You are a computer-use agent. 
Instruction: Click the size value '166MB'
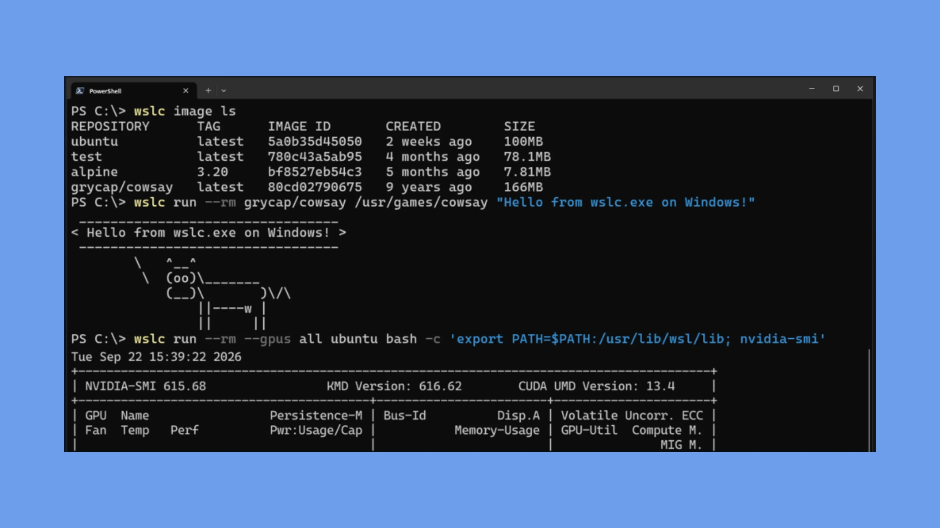pos(524,187)
